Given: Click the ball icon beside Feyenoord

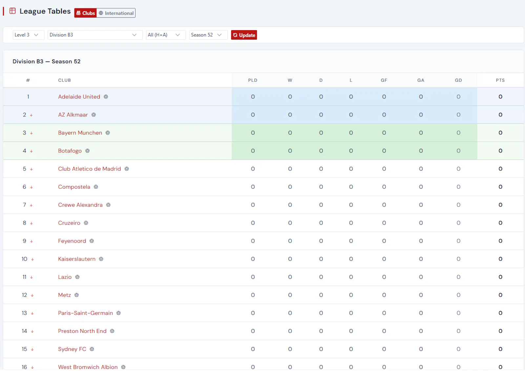Looking at the screenshot, I should click(92, 241).
